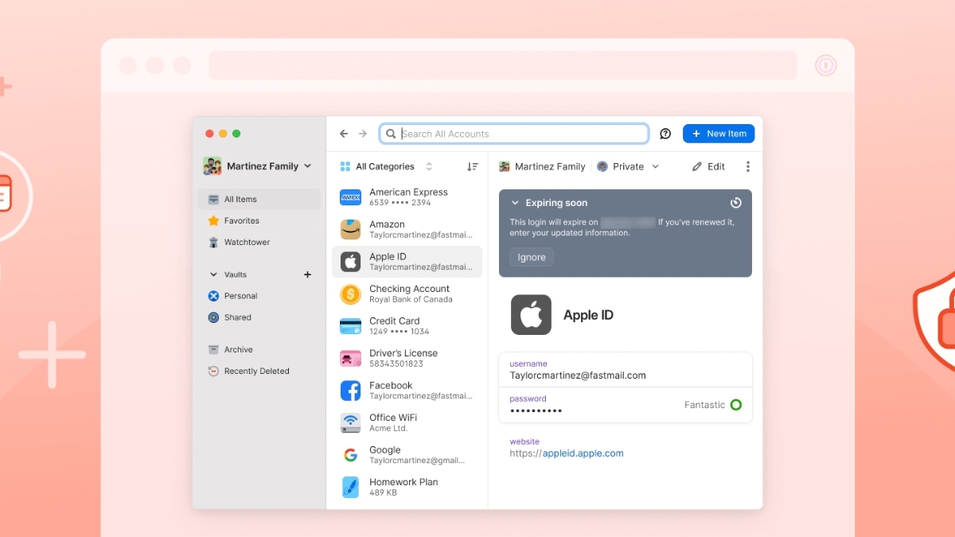This screenshot has height=537, width=955.
Task: Open the All Categories filter dropdown
Action: [386, 166]
